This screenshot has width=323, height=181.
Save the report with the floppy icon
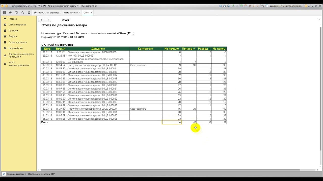pos(221,6)
